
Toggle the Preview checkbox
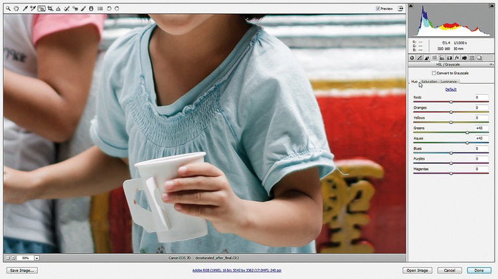(x=378, y=9)
